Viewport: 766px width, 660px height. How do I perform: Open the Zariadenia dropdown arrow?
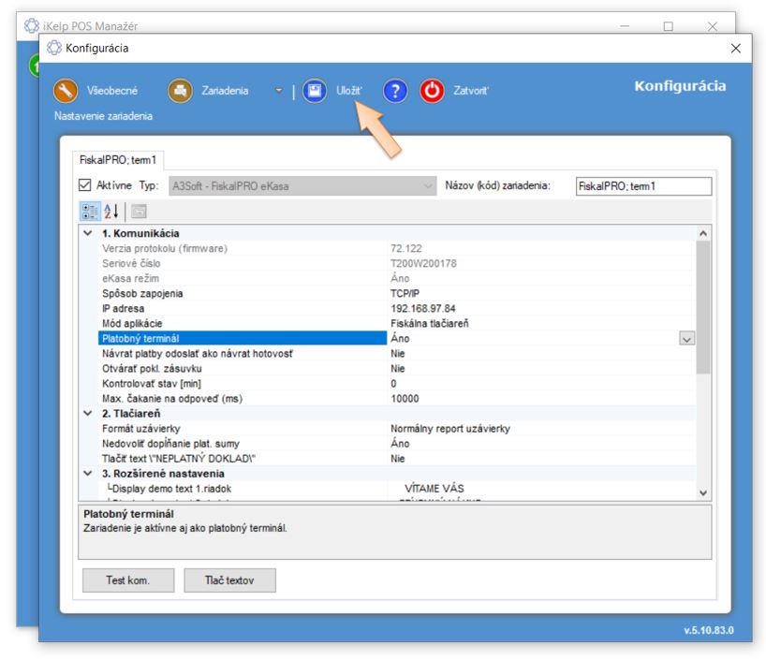pos(278,91)
